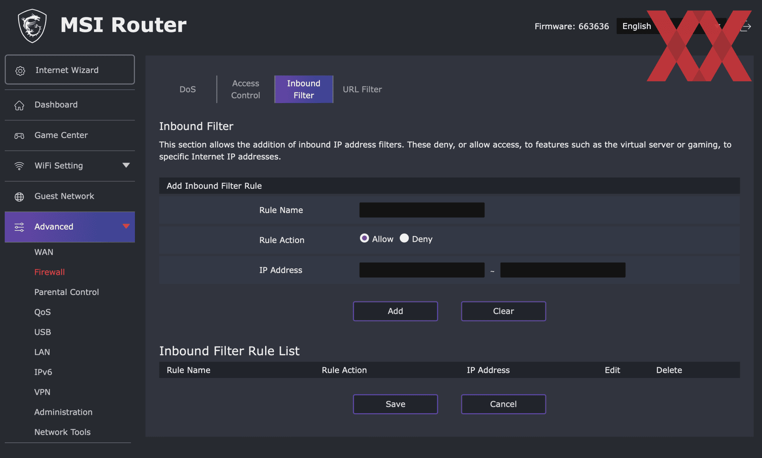Open Parental Control settings
The height and width of the screenshot is (458, 762).
coord(67,292)
